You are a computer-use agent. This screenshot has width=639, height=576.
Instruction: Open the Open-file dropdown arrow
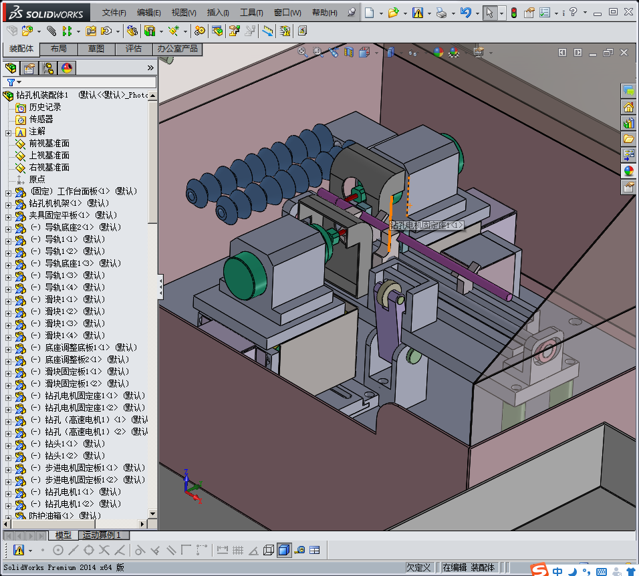[405, 13]
